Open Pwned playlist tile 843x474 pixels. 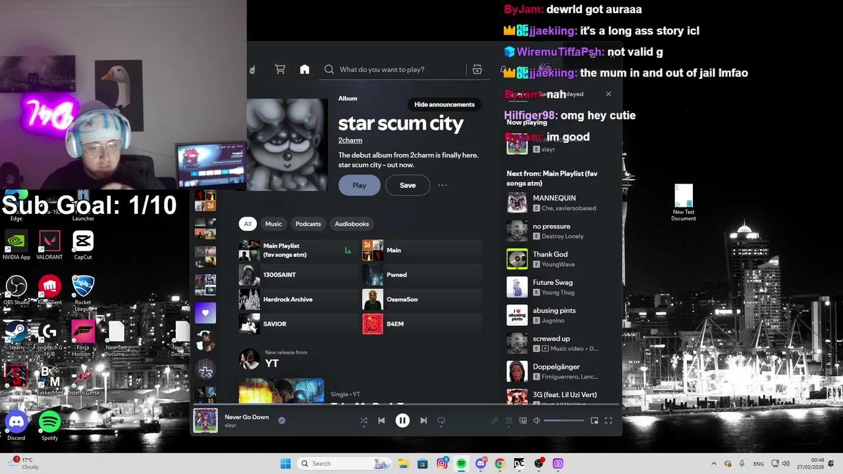point(421,275)
